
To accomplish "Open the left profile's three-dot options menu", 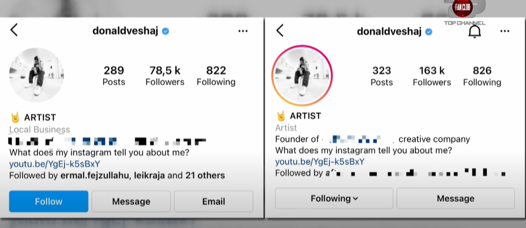I will pyautogui.click(x=243, y=31).
